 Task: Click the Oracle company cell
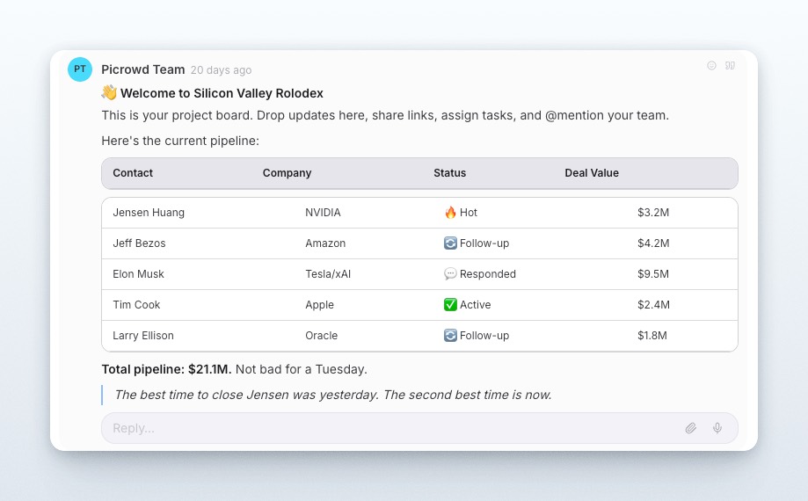click(322, 335)
